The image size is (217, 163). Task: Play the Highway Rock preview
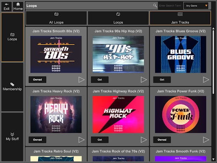144,140
